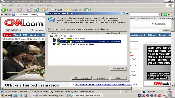175x98 pixels.
Task: Click the CNN Search button
Action: pyautogui.click(x=167, y=30)
